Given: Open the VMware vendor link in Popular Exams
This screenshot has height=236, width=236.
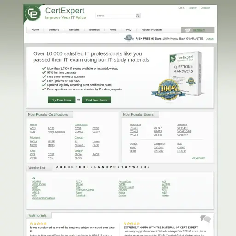Looking at the screenshot, I should coord(182,124).
